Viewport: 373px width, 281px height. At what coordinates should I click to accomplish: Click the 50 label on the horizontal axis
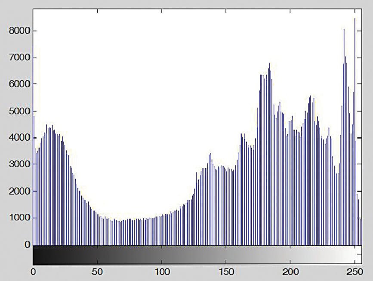coord(98,272)
